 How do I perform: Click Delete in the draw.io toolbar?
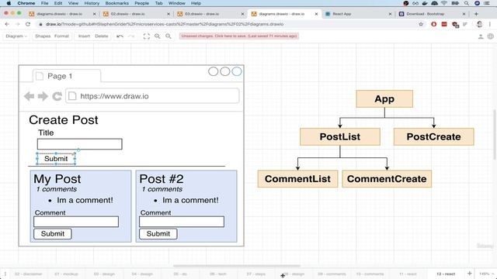tap(102, 36)
